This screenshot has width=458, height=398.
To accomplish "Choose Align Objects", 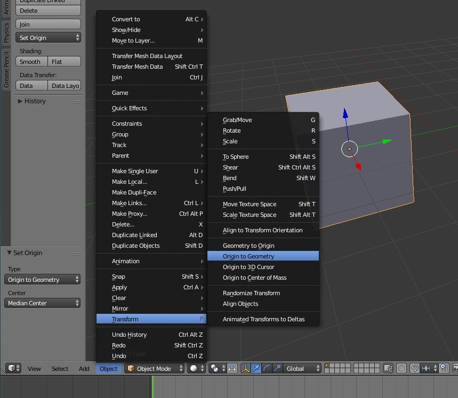I will (x=263, y=304).
